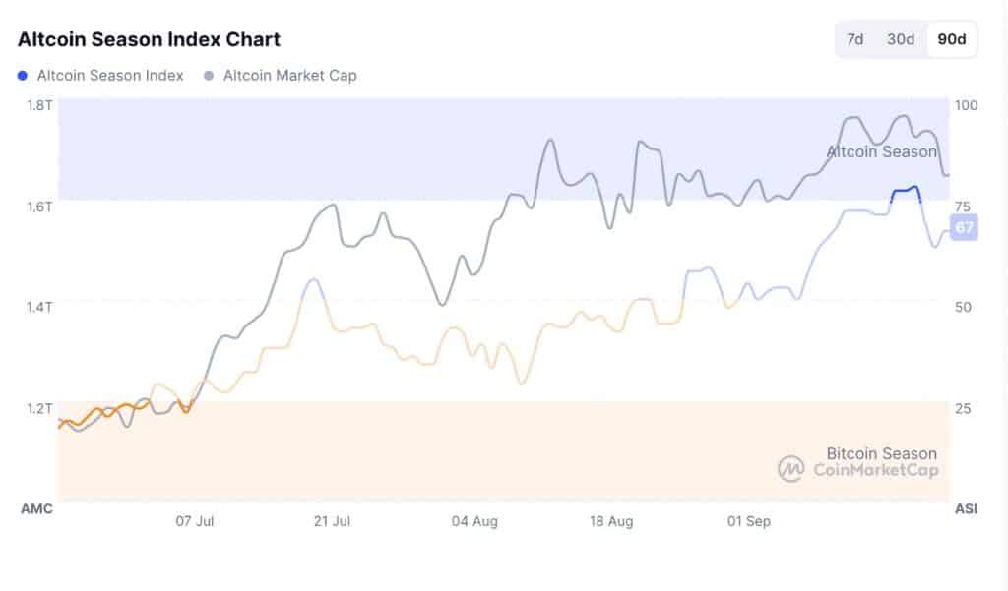
Task: Switch to the 7d time range
Action: (854, 39)
